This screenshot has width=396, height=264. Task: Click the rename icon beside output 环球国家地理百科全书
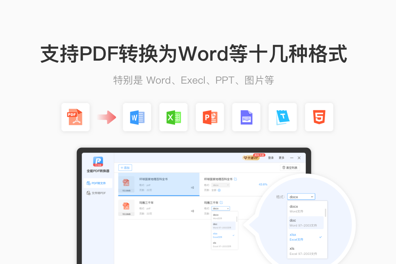[x=235, y=179]
